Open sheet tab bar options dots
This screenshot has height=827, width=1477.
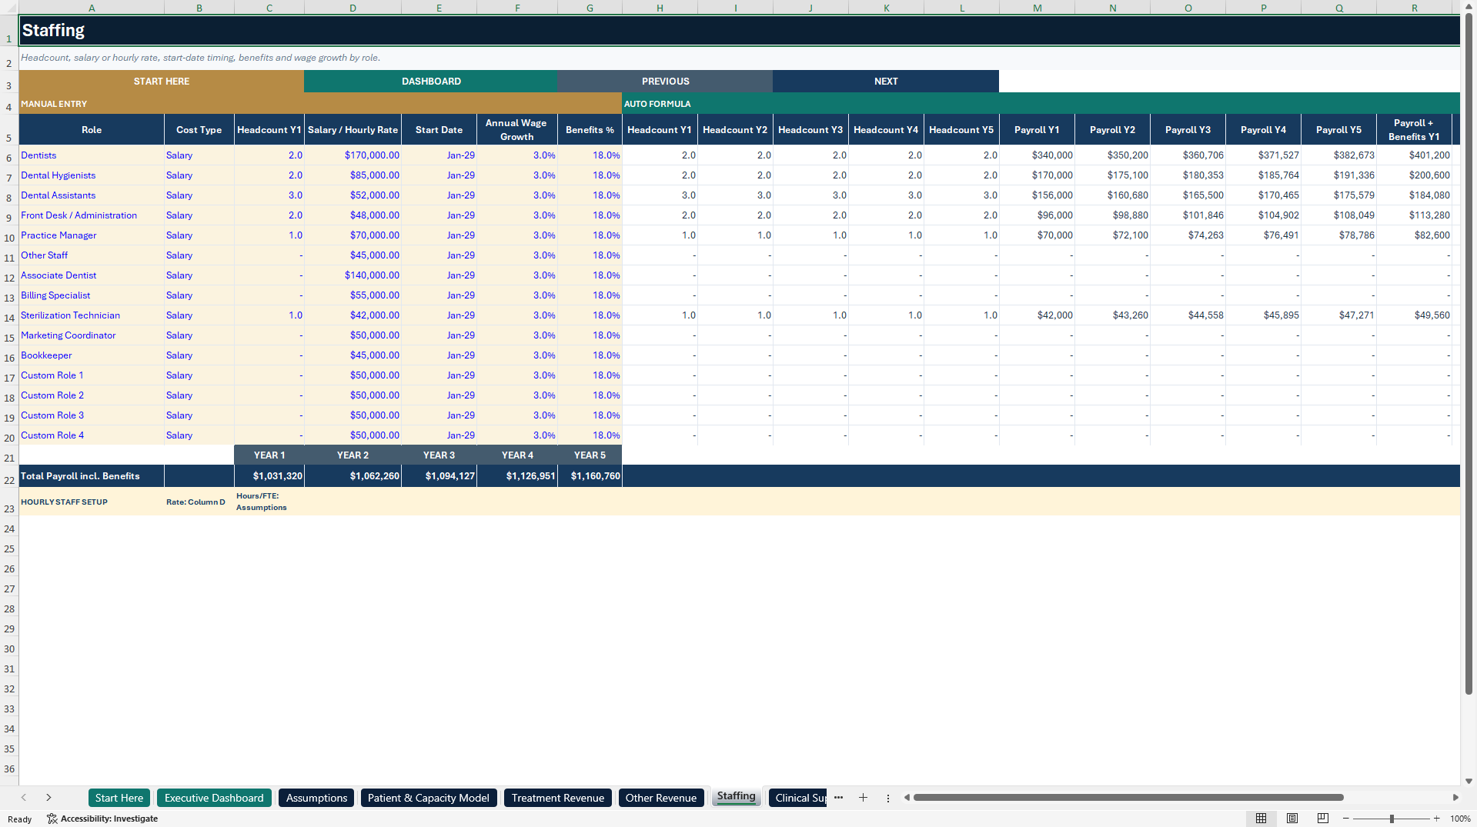coord(887,798)
